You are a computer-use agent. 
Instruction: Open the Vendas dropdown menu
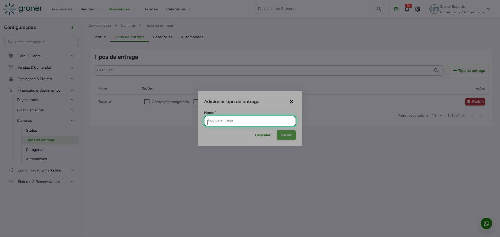pyautogui.click(x=90, y=9)
